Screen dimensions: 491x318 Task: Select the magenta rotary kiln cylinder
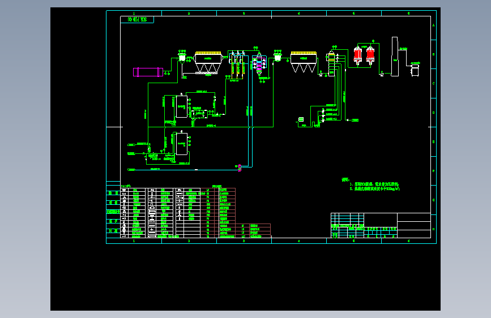point(148,72)
